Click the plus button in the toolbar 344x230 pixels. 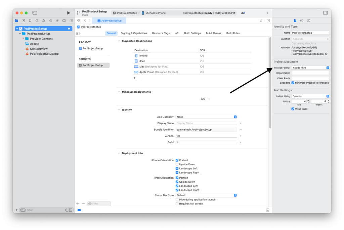267,13
